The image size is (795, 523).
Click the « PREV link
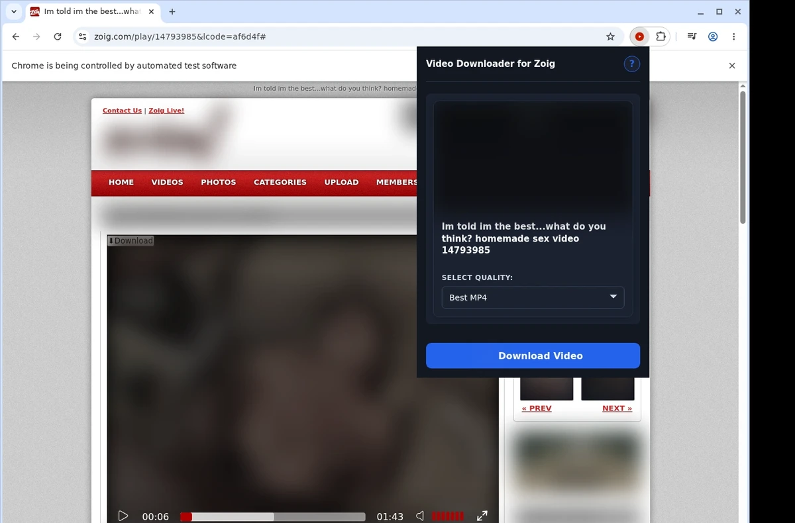(537, 408)
